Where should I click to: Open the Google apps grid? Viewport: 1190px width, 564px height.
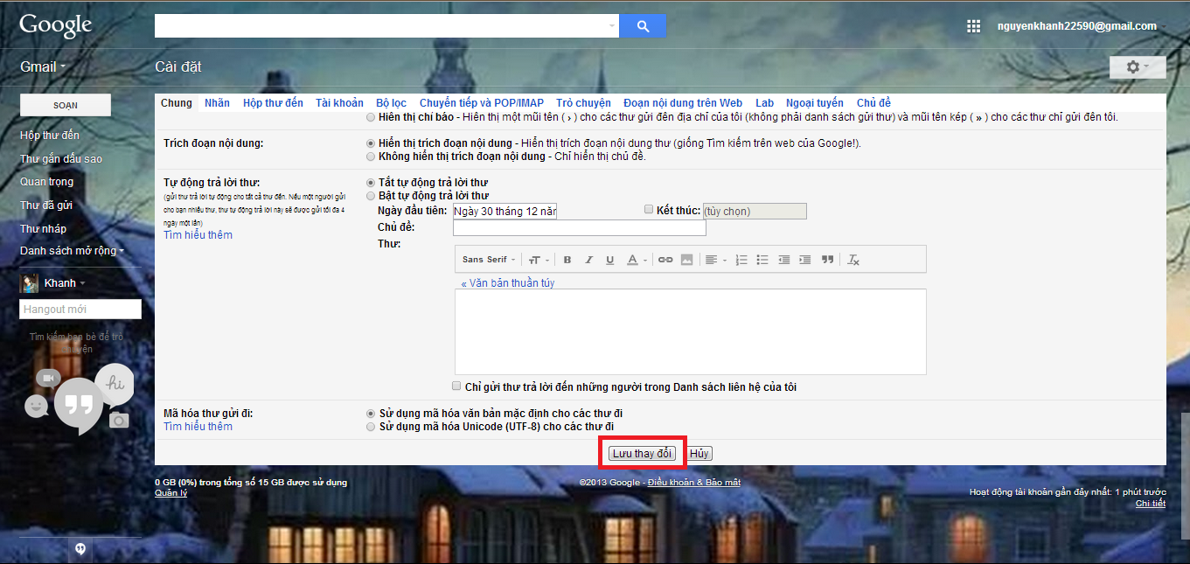pos(973,26)
